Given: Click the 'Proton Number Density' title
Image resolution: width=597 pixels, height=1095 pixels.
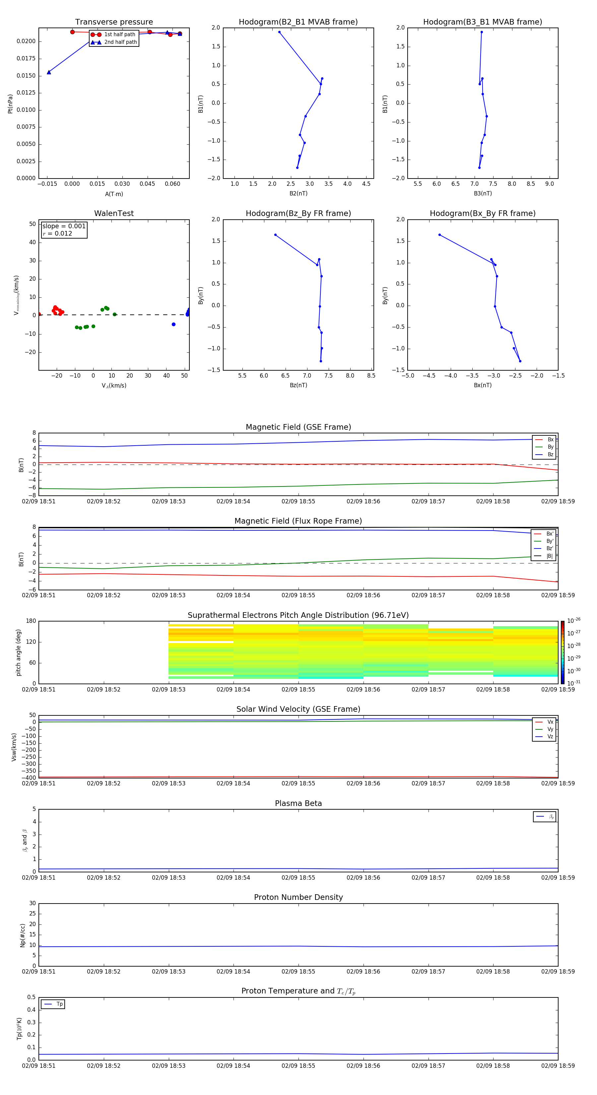Looking at the screenshot, I should coord(298,897).
